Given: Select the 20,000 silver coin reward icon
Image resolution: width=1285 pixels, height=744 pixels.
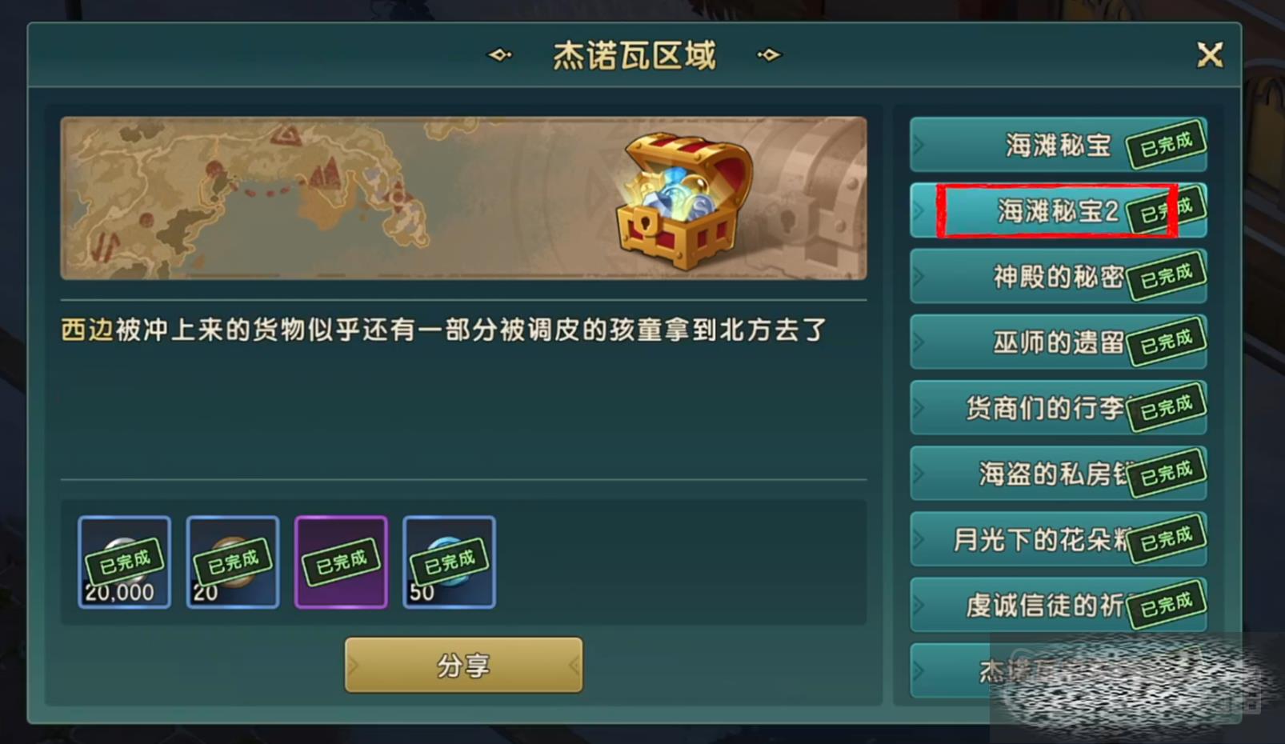Looking at the screenshot, I should [124, 562].
